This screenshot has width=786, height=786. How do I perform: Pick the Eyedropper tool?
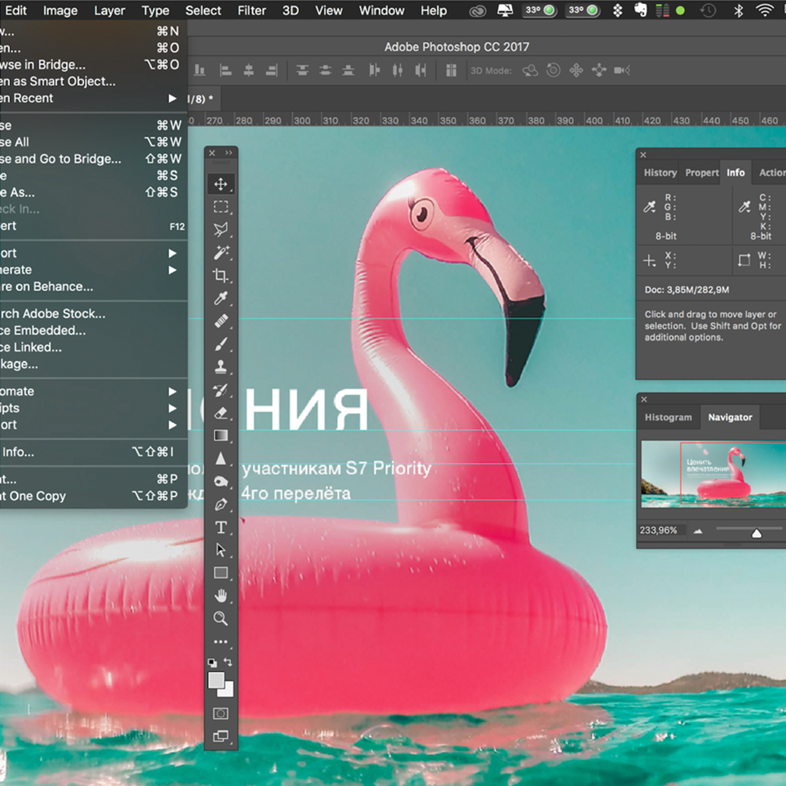pyautogui.click(x=221, y=298)
